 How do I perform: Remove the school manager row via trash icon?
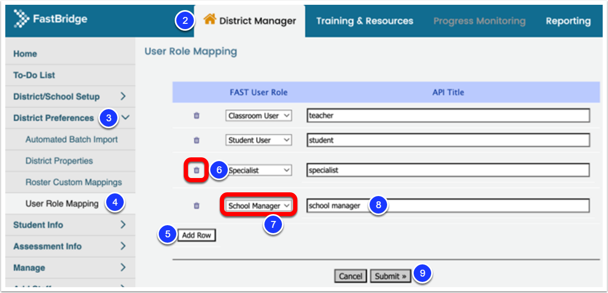click(x=196, y=206)
